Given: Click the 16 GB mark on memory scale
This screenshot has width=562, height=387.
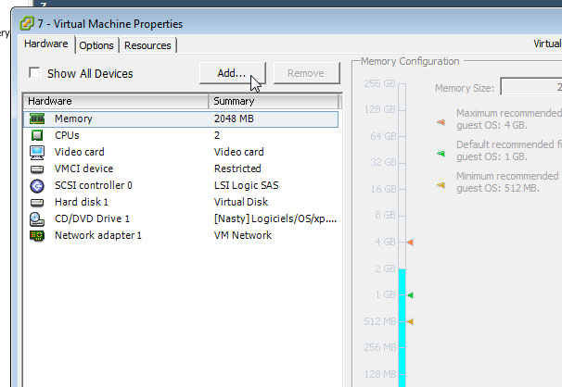Looking at the screenshot, I should [x=383, y=189].
